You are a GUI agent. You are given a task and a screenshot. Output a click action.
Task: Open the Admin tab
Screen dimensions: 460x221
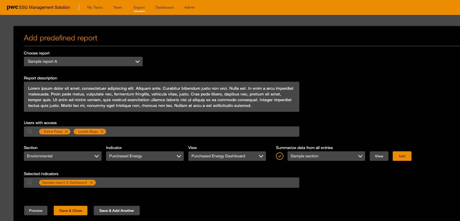click(189, 7)
